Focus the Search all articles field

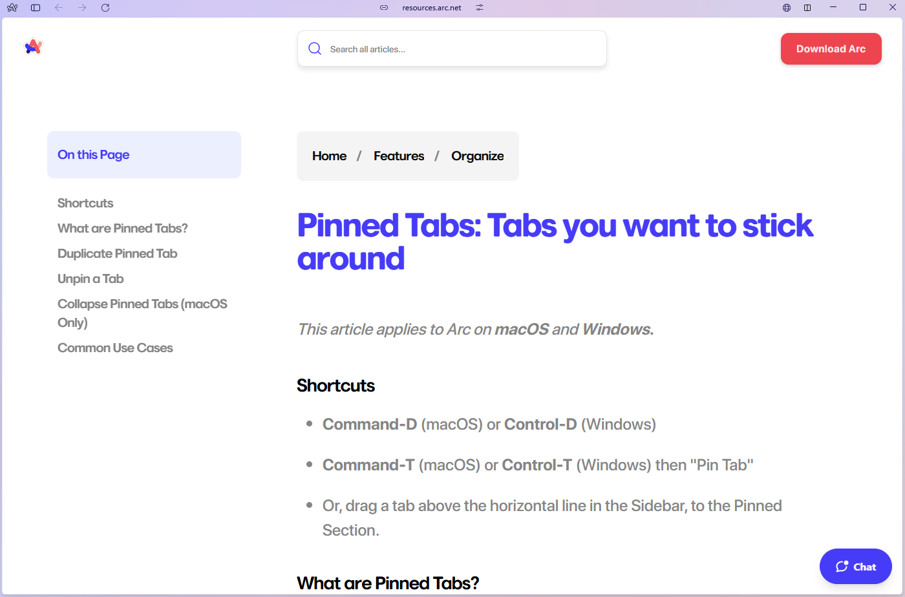coord(452,48)
